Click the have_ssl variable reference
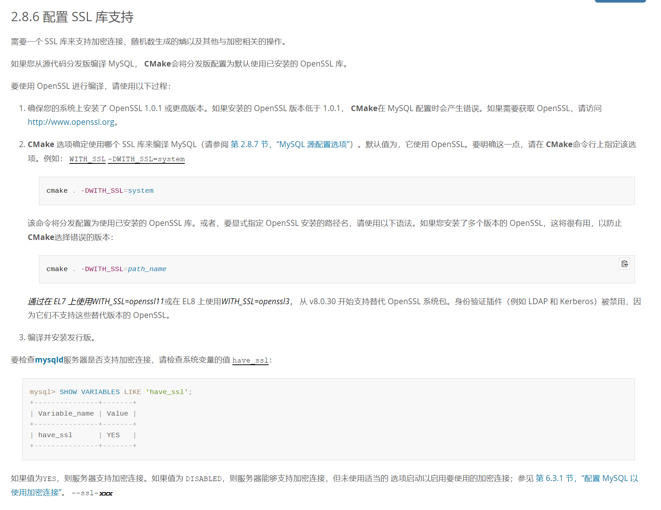 [250, 360]
